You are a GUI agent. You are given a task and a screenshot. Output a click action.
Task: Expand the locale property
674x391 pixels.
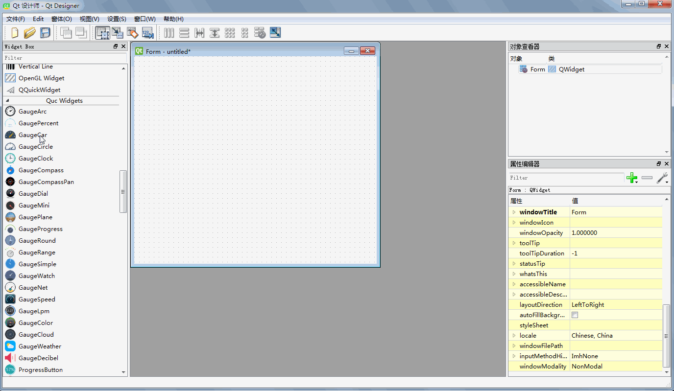tap(514, 336)
